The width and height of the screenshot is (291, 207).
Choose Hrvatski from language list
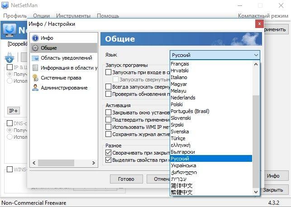[x=211, y=71]
